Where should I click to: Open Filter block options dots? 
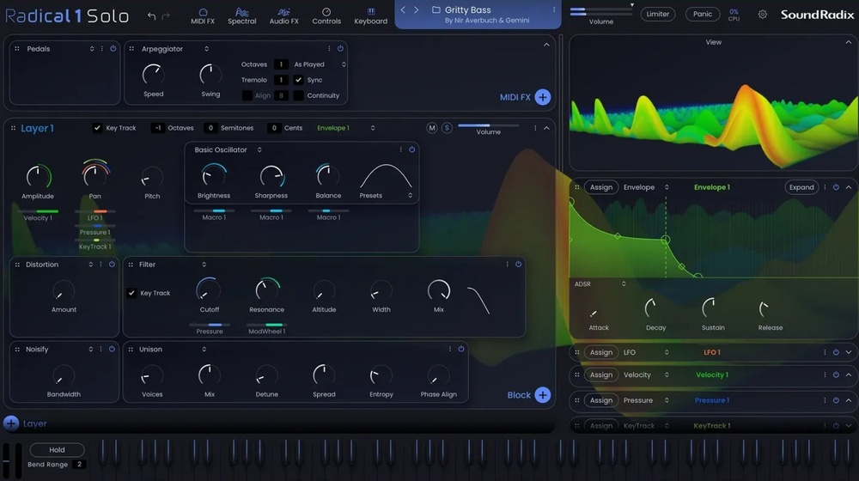(507, 264)
